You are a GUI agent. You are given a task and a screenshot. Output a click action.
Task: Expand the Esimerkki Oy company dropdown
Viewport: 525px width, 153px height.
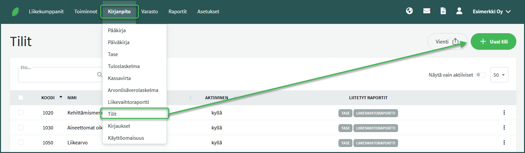click(x=491, y=12)
